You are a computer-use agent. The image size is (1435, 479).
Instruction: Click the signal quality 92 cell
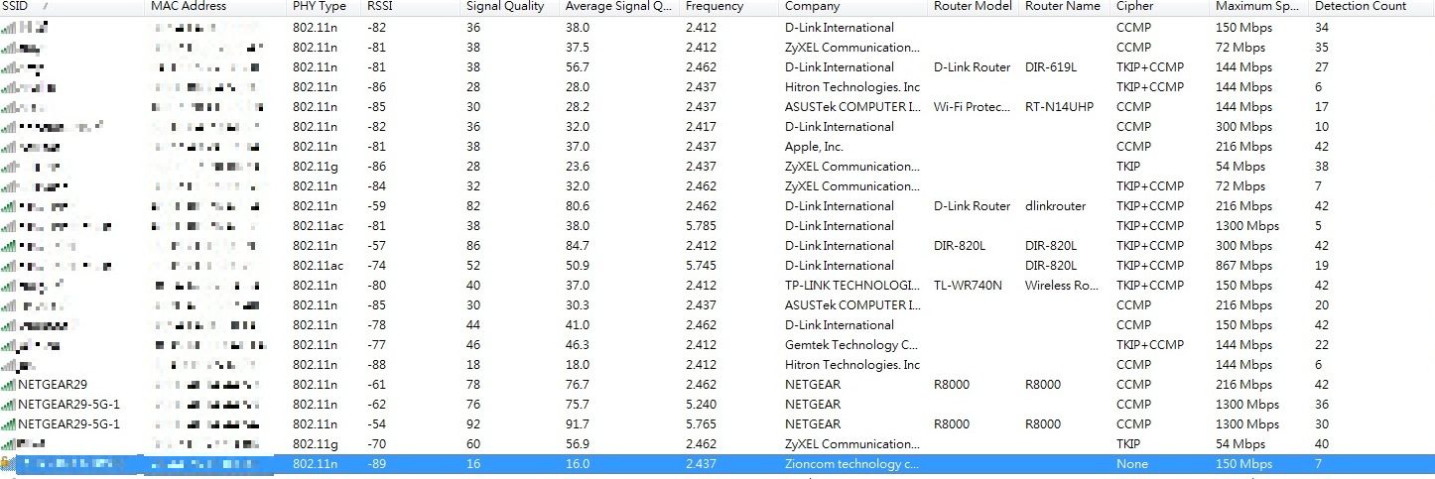[x=473, y=424]
